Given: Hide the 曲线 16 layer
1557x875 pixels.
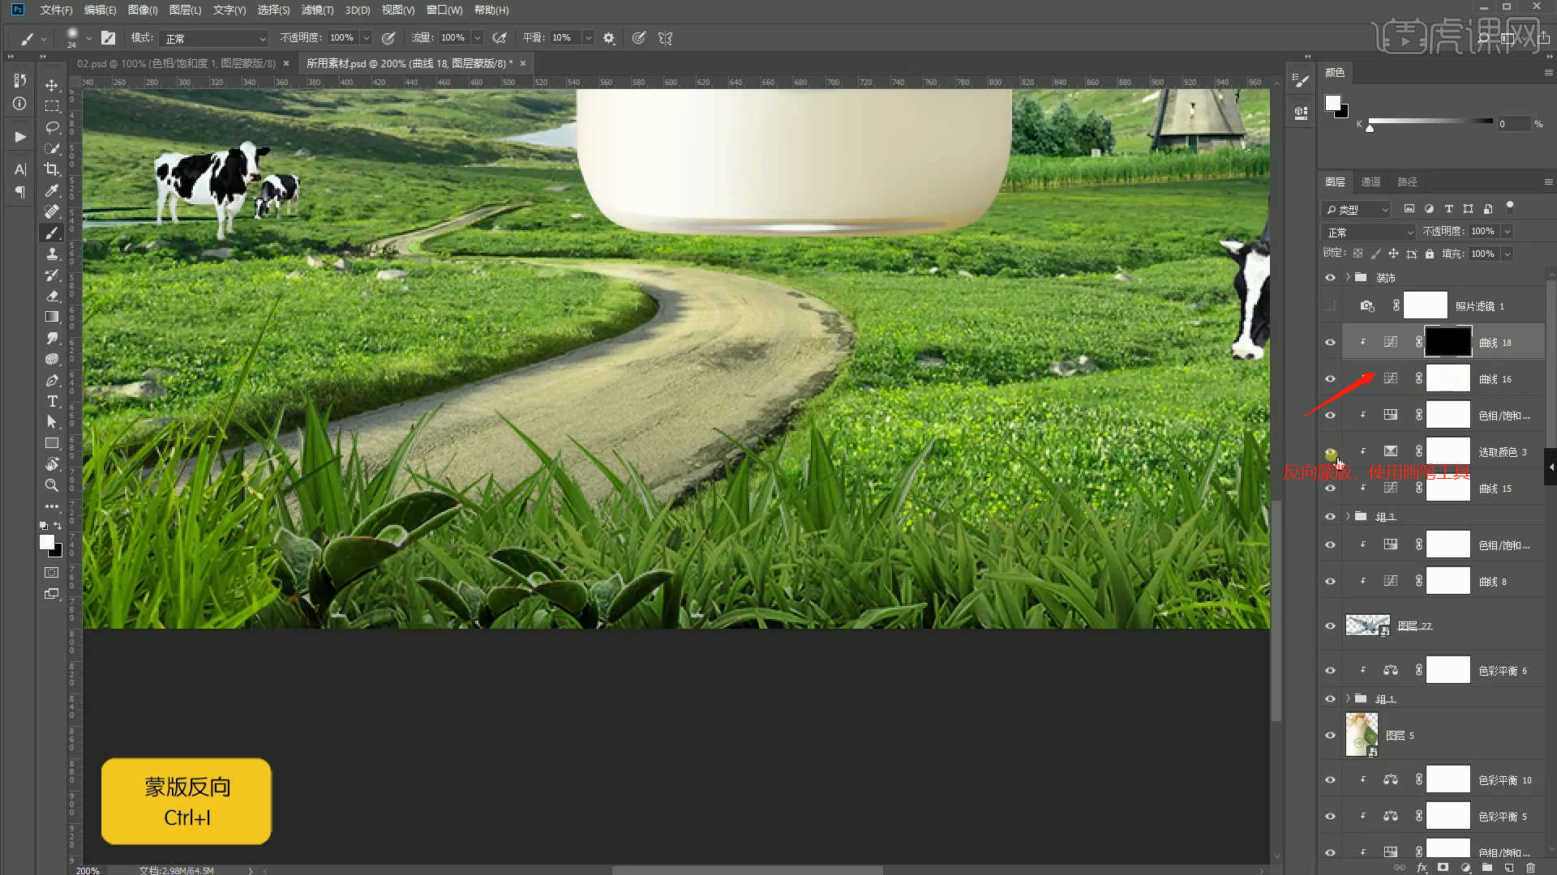Looking at the screenshot, I should (1330, 379).
